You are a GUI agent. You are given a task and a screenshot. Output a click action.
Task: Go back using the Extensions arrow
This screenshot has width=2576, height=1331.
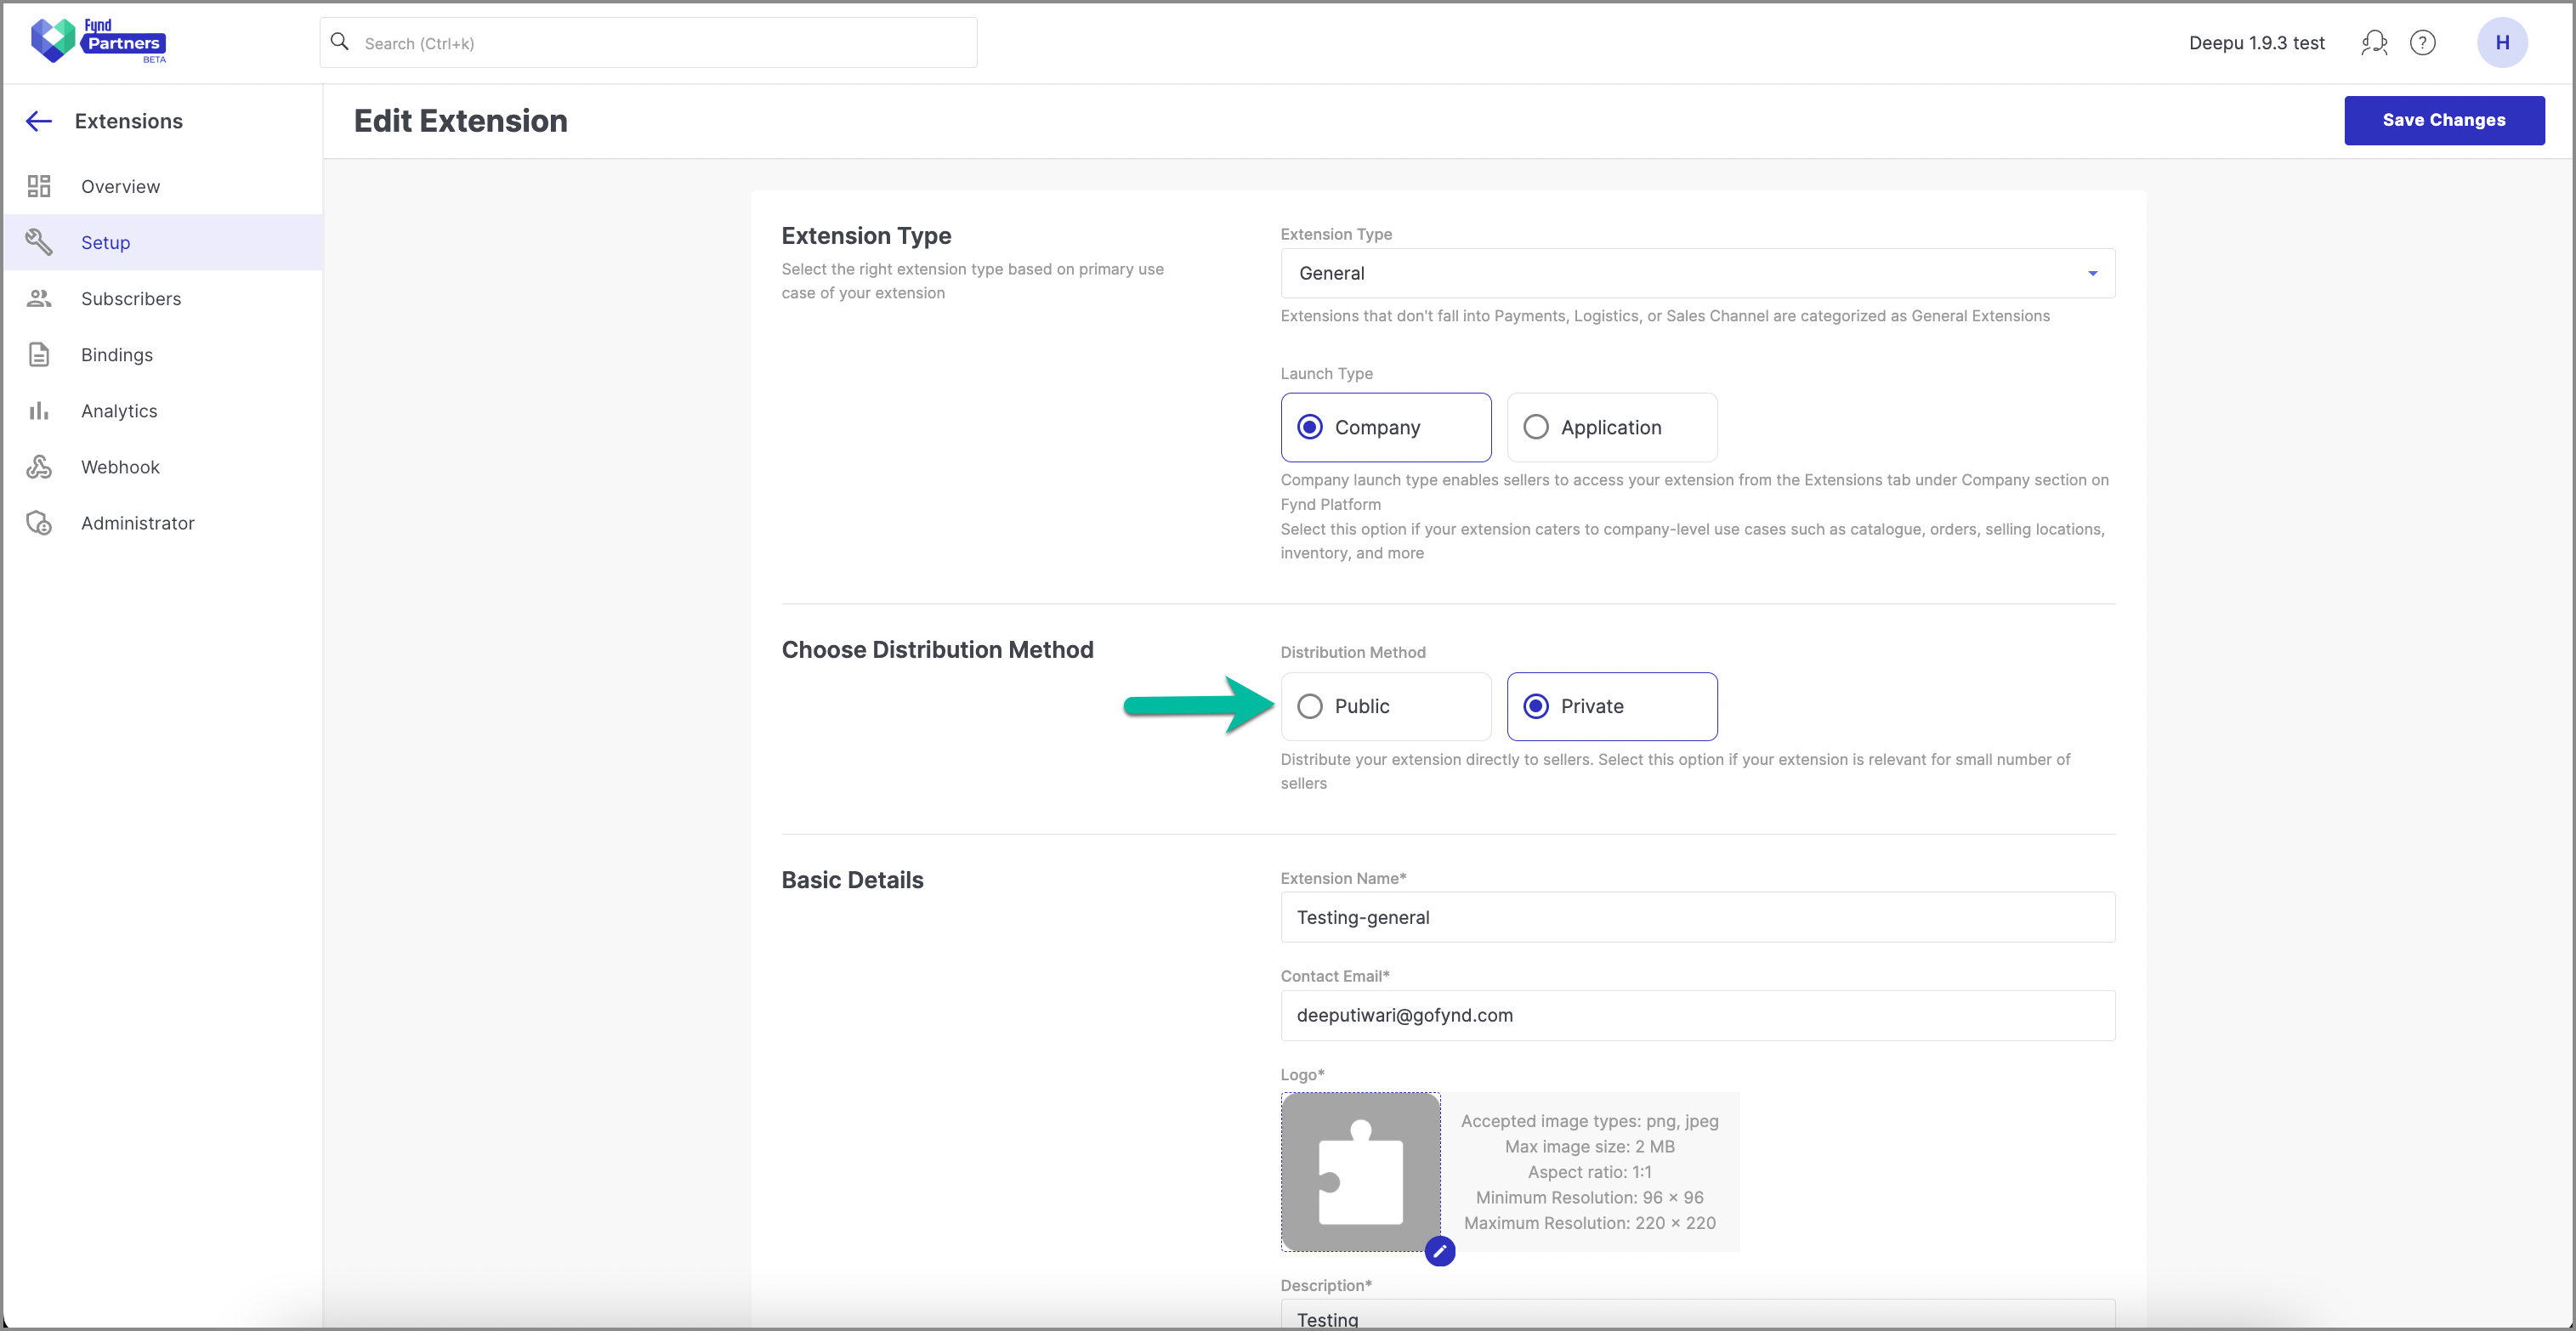(39, 121)
